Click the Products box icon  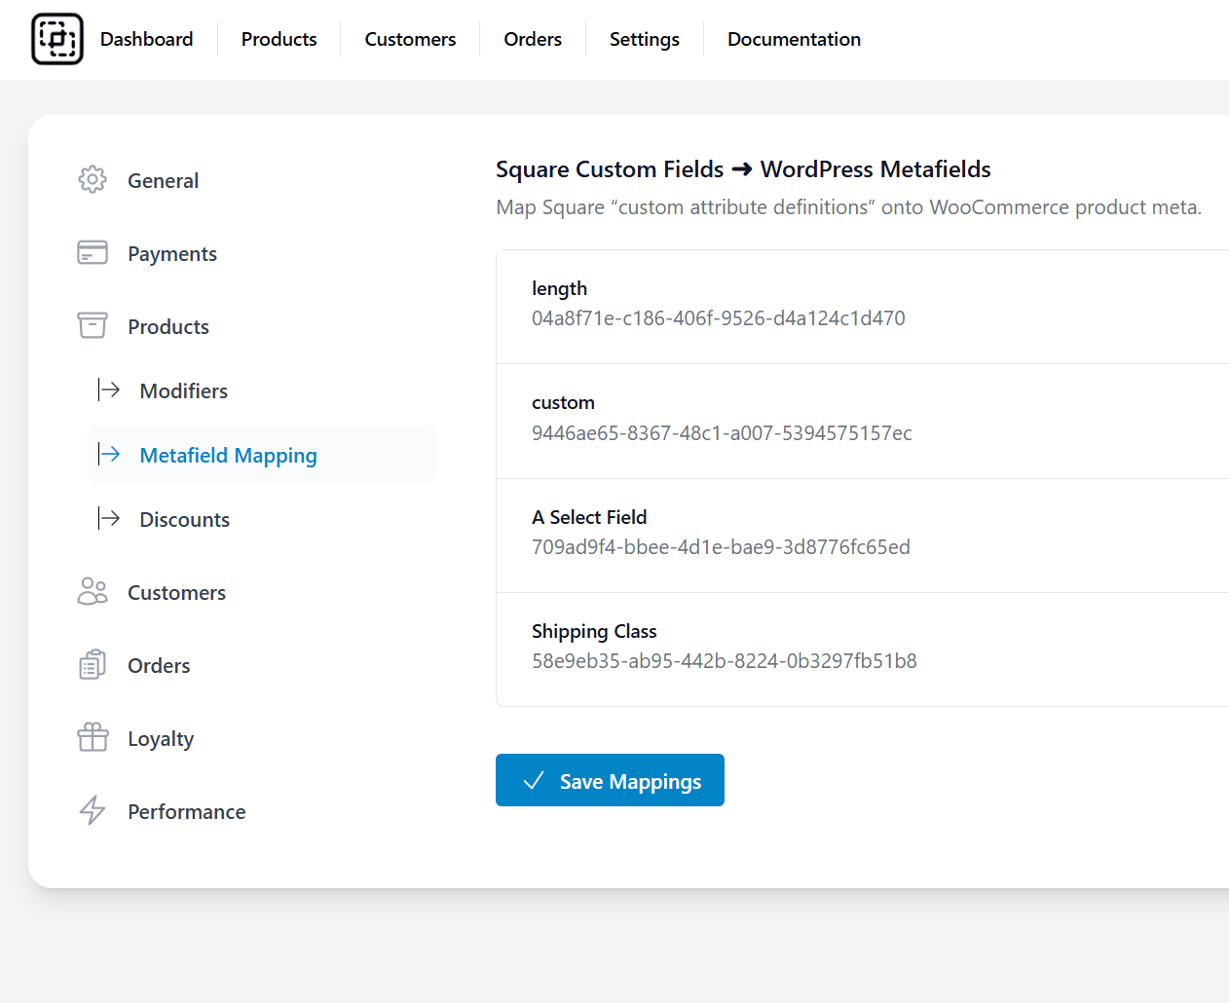pos(93,325)
